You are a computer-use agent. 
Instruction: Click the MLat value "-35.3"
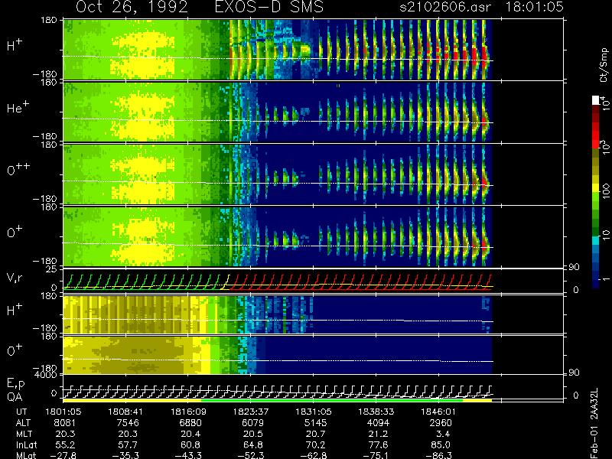(x=125, y=455)
